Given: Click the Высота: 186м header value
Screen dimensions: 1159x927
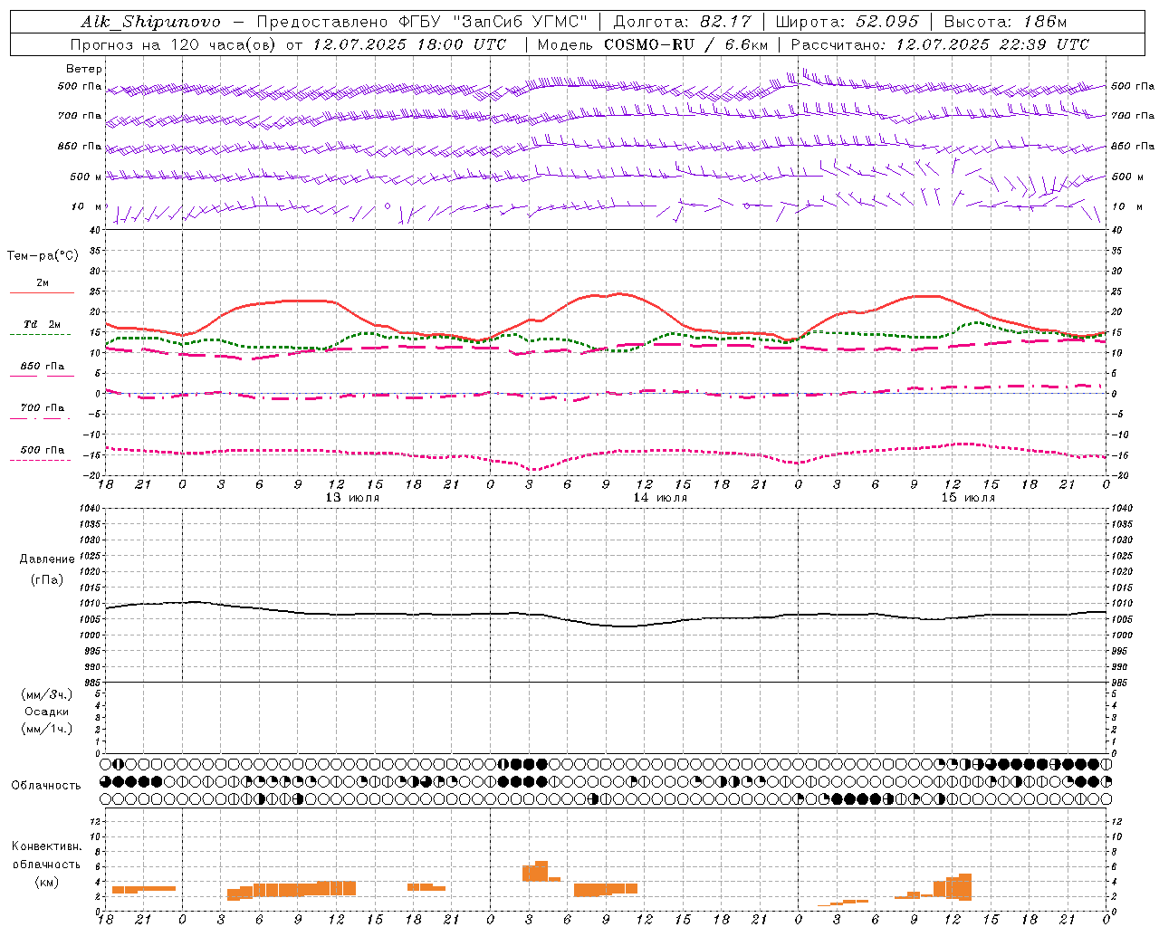Looking at the screenshot, I should point(1005,22).
